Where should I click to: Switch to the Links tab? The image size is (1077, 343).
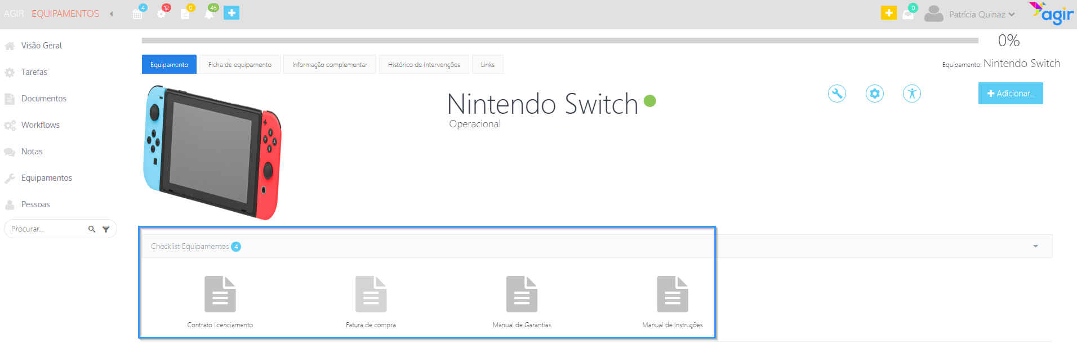click(488, 65)
